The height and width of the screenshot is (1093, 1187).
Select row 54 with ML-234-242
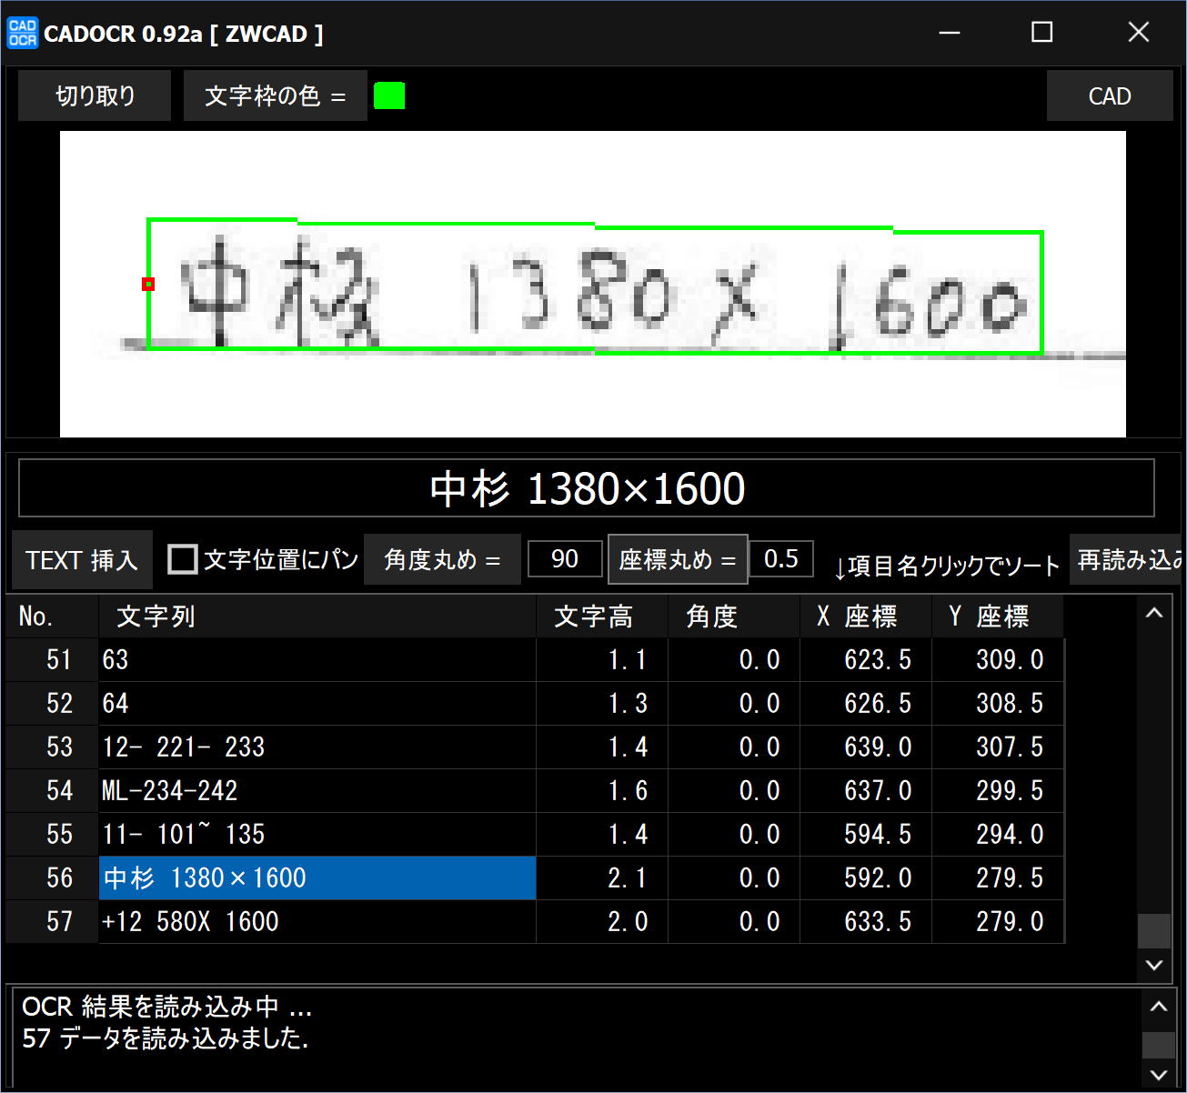coord(317,791)
